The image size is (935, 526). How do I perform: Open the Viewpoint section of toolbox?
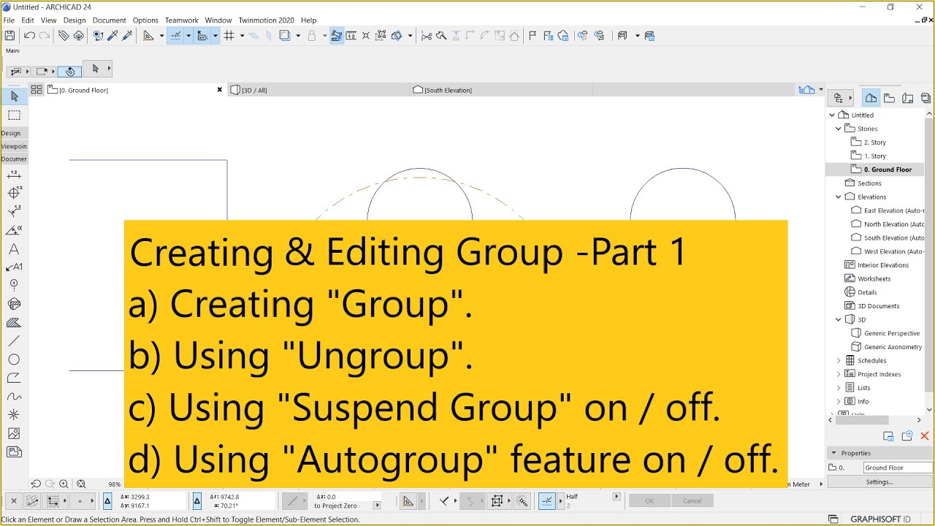pyautogui.click(x=14, y=146)
